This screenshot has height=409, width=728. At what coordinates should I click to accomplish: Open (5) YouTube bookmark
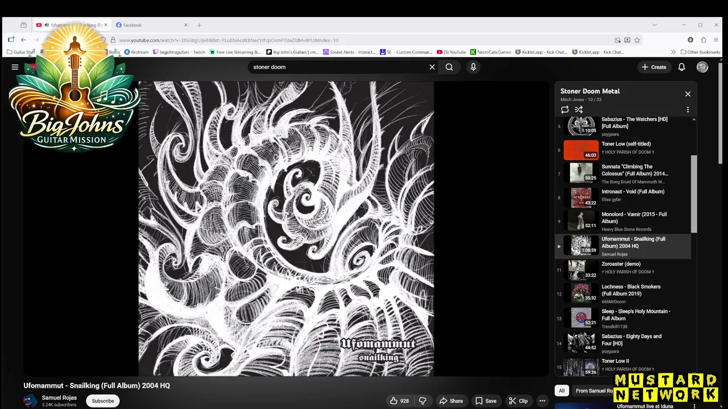452,52
